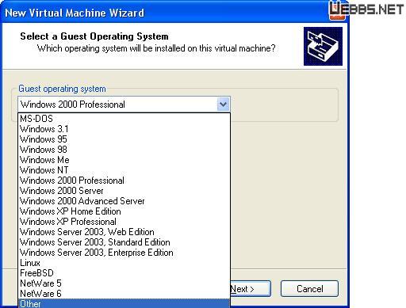The image size is (406, 308).
Task: Select Windows XP Home Edition
Action: click(124, 211)
